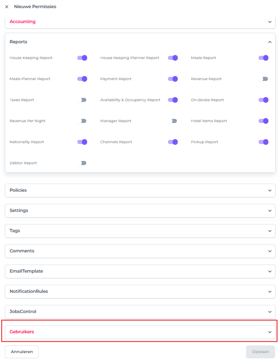Open the Comments section chevron

270,251
